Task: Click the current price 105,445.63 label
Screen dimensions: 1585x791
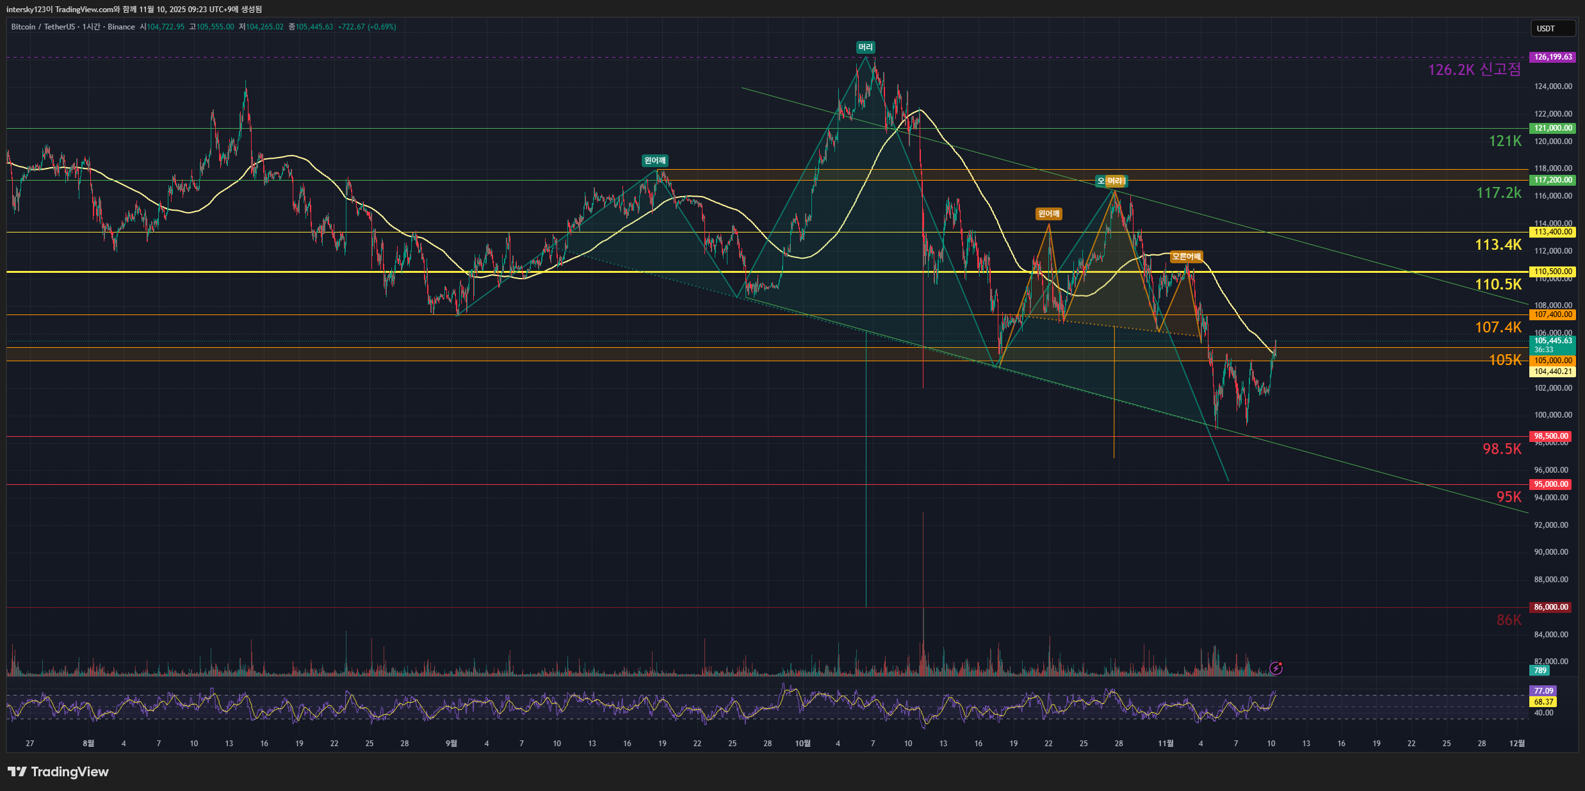Action: [1552, 341]
